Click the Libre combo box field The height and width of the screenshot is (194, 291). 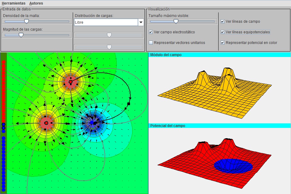point(106,22)
